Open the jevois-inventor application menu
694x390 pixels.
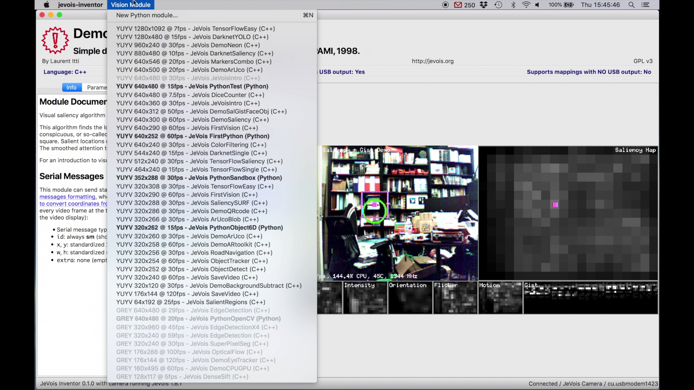coord(80,5)
